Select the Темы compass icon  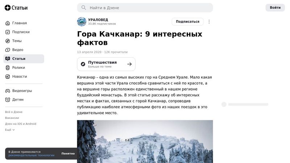[x=8, y=41]
